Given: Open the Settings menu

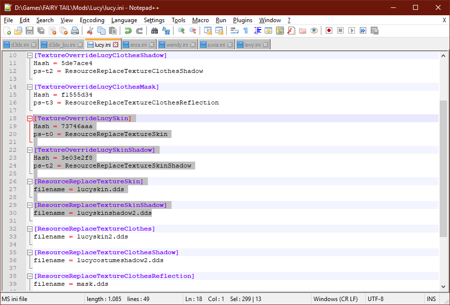Looking at the screenshot, I should tap(154, 20).
